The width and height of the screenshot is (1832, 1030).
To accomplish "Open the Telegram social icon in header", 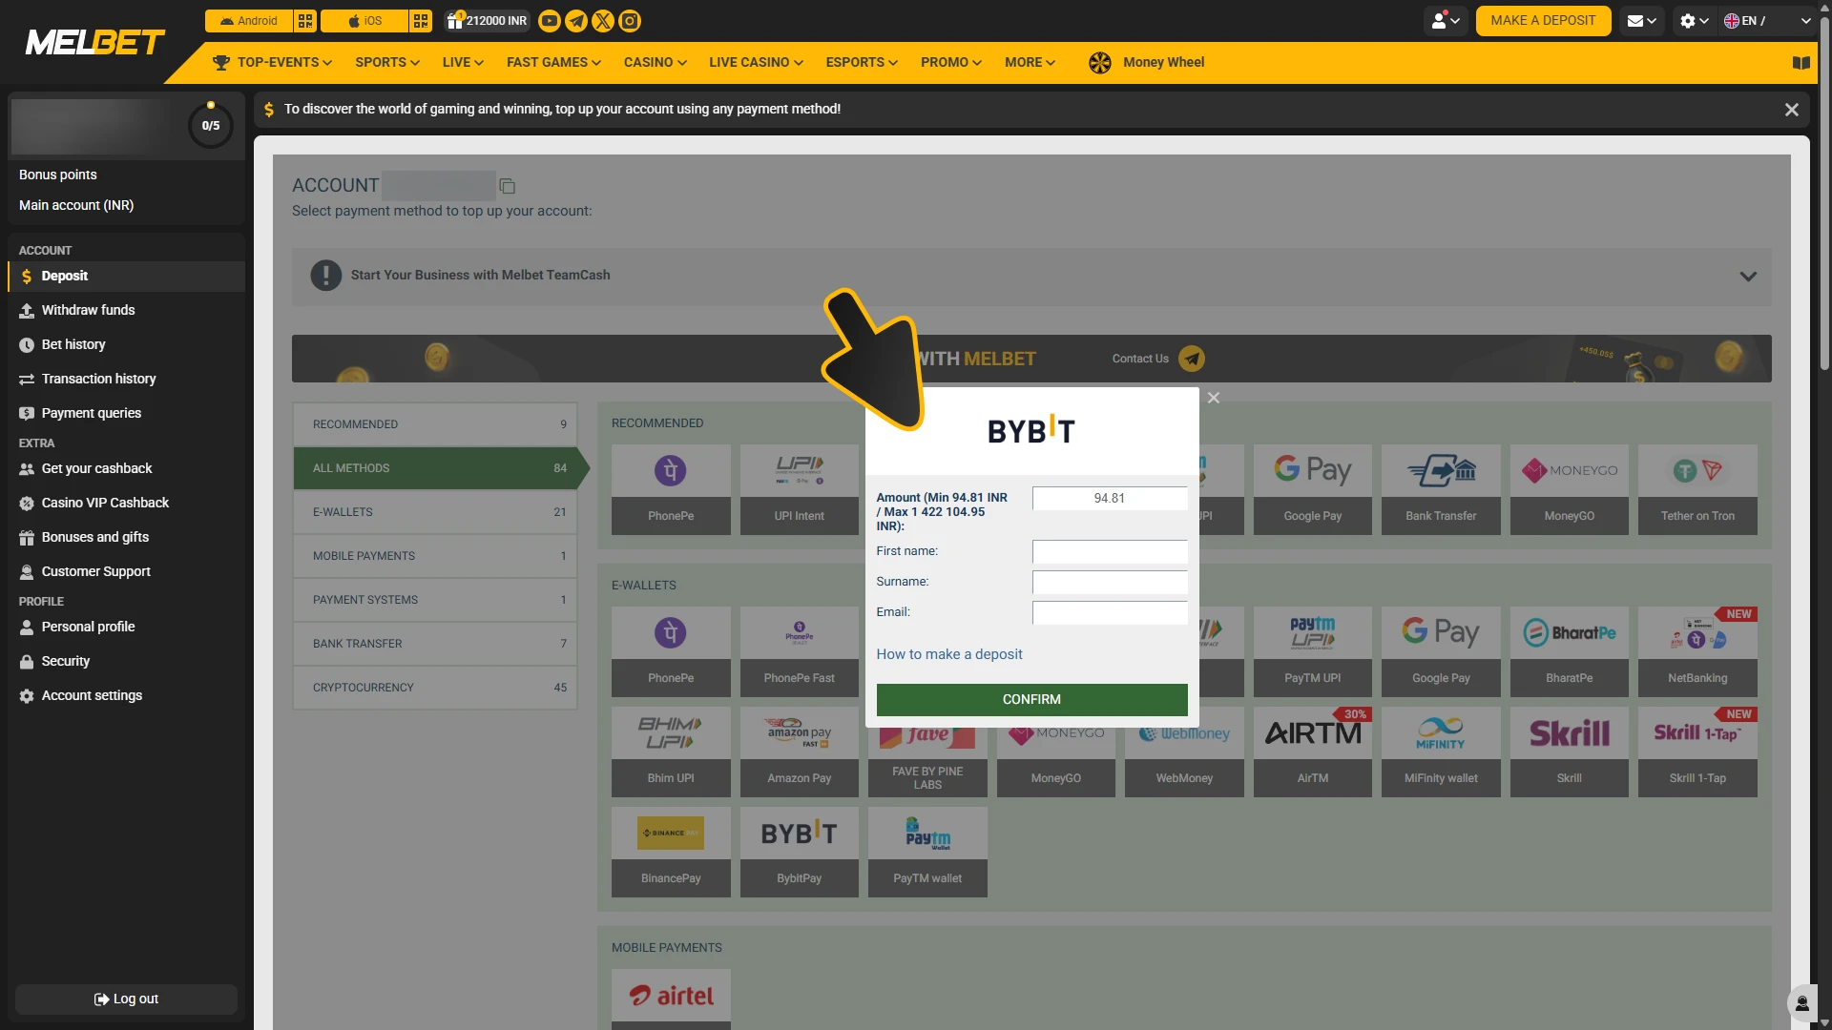I will pos(576,21).
